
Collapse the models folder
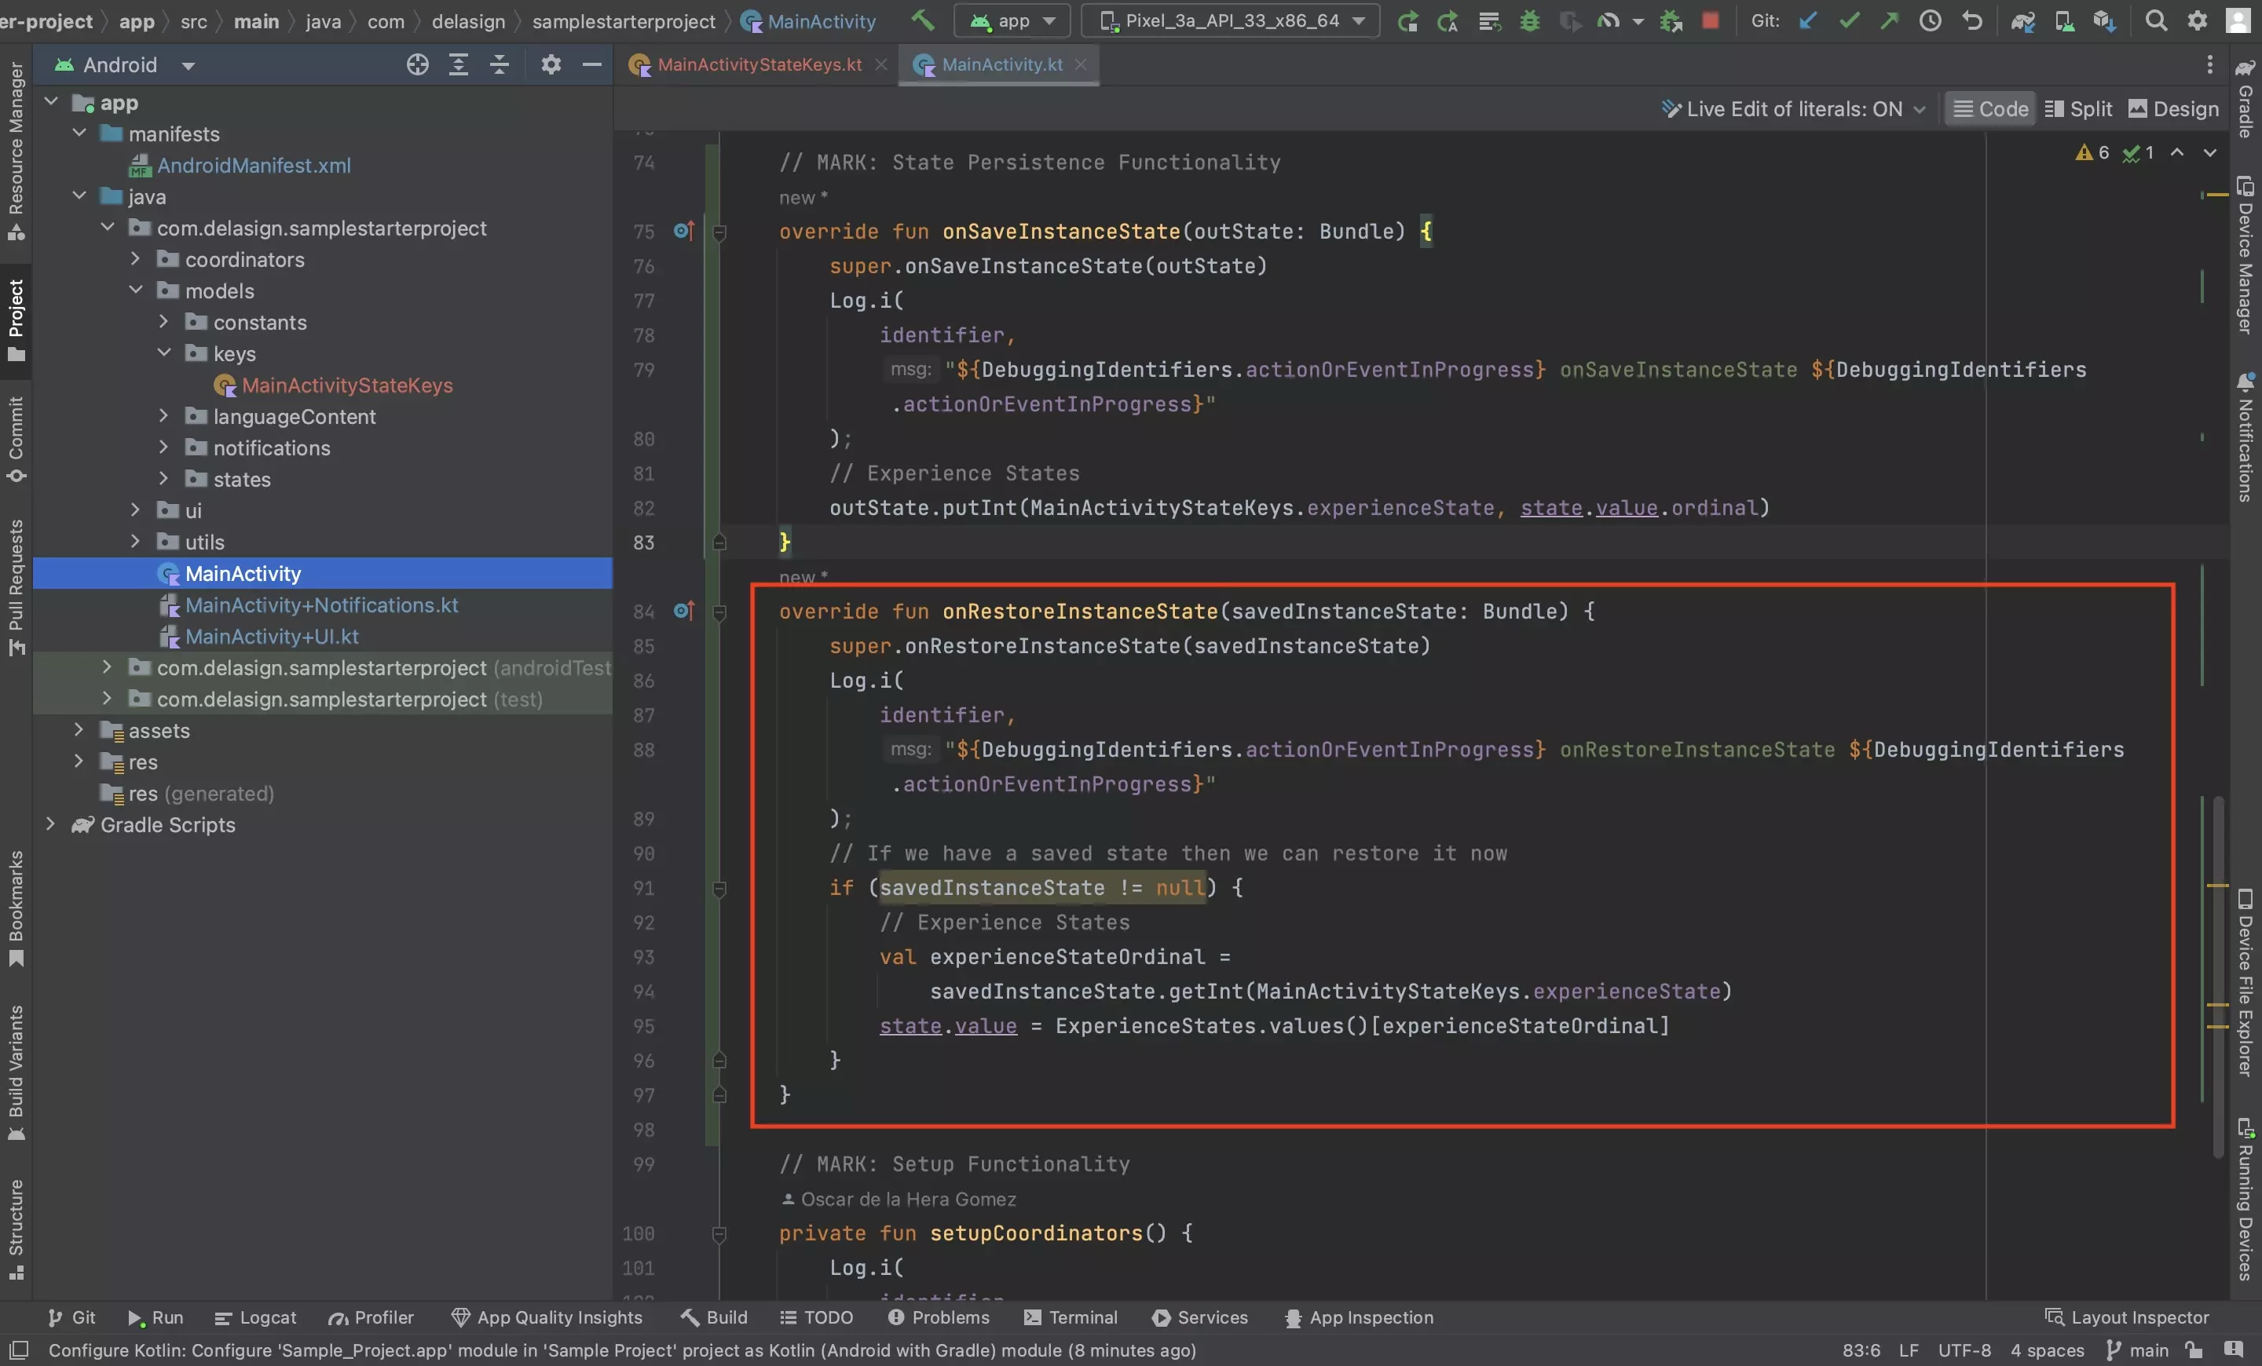(x=135, y=290)
